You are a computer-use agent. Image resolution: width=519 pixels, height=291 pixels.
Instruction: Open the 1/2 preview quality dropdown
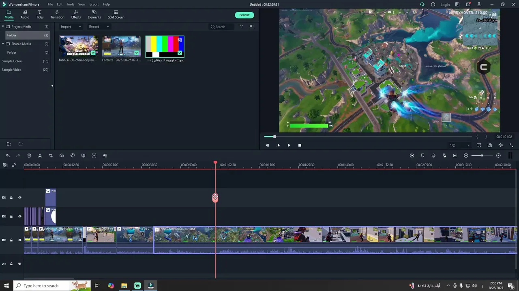460,145
